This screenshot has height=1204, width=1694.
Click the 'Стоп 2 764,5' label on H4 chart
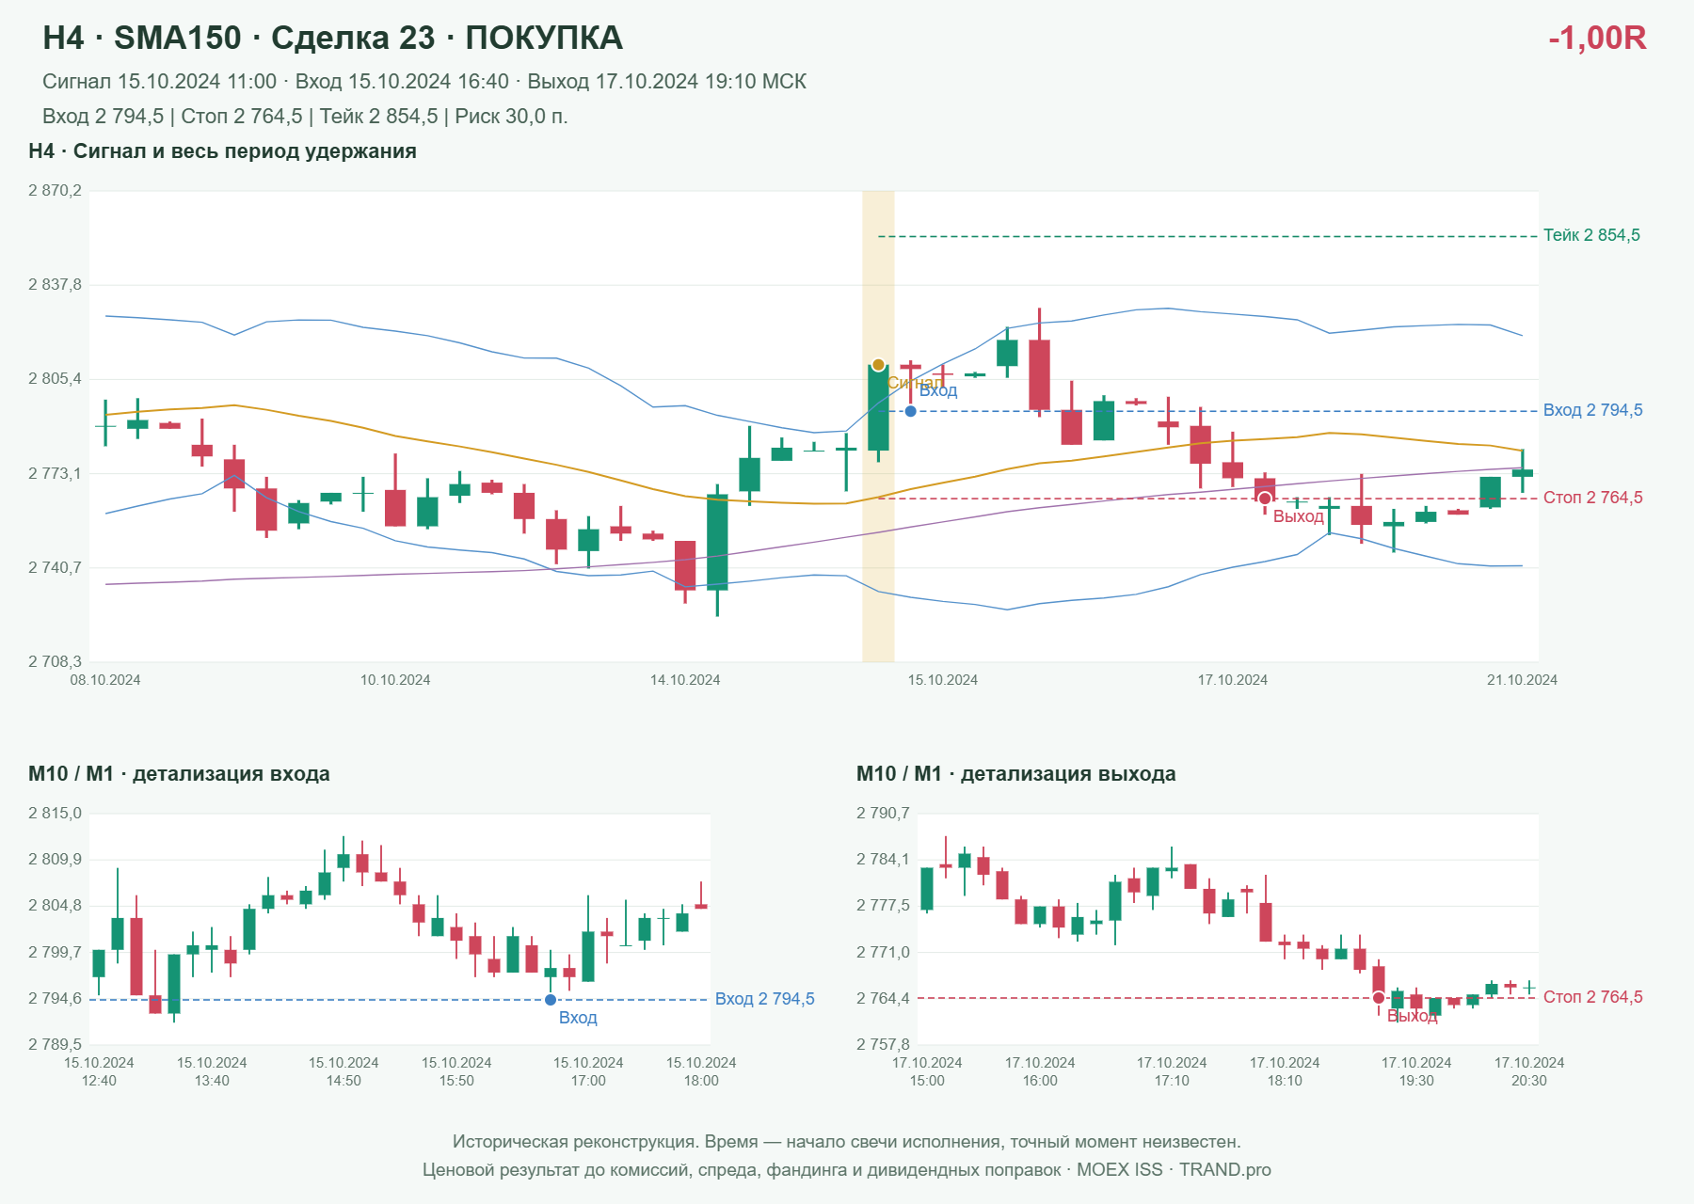coord(1592,498)
